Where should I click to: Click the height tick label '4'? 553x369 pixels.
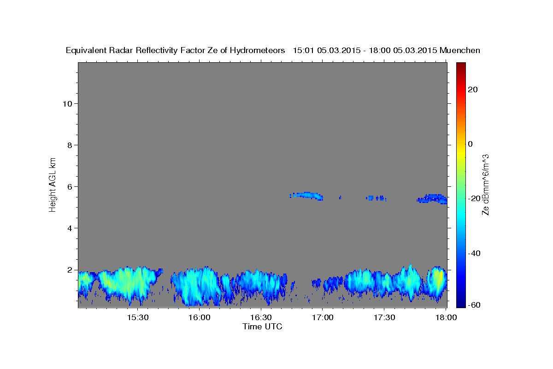pos(70,228)
